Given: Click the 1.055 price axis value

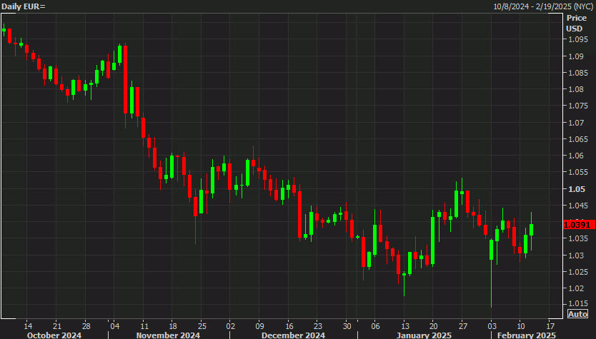Looking at the screenshot, I should (x=578, y=172).
